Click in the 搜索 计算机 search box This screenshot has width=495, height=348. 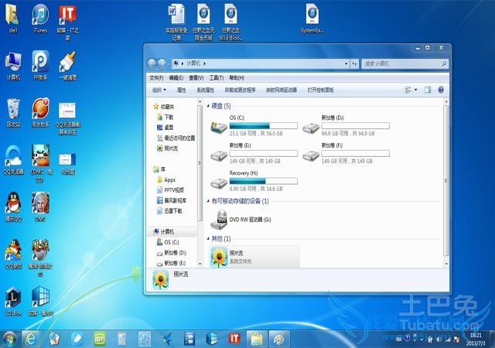point(402,63)
